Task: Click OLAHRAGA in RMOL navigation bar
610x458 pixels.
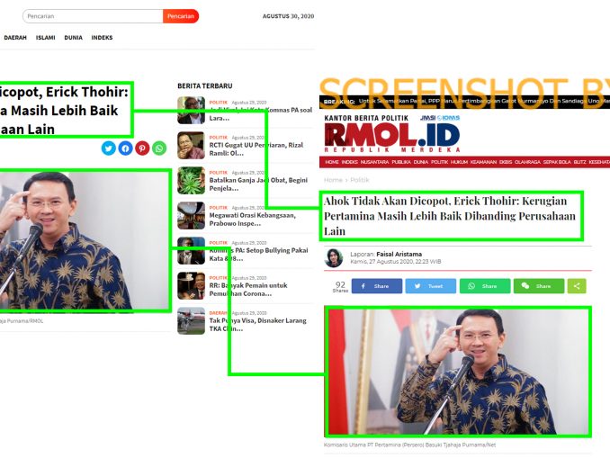Action: (527, 162)
